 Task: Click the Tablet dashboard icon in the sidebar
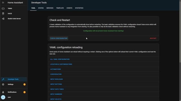point(3,8)
